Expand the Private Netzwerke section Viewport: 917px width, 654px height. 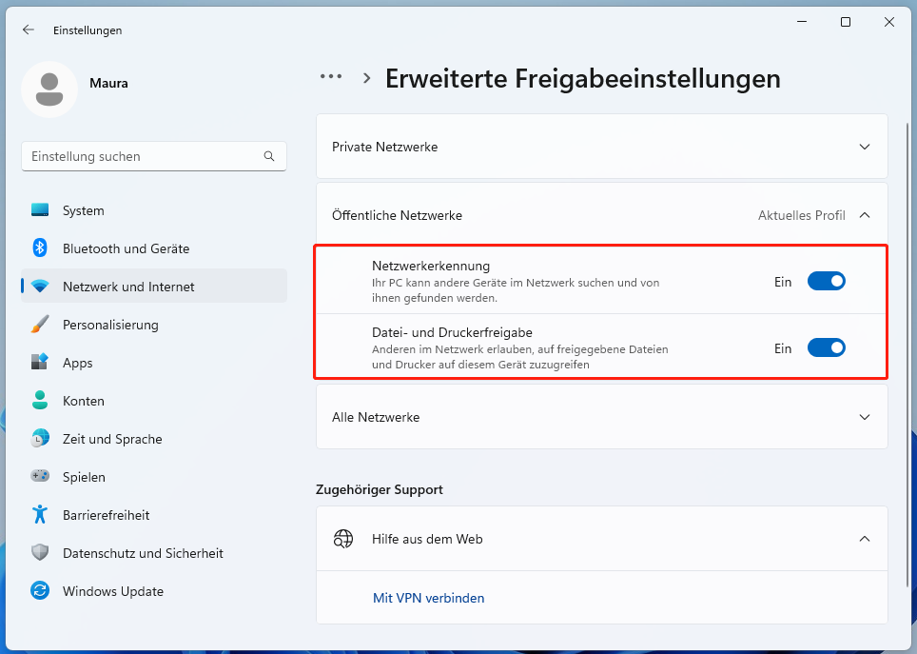[864, 147]
